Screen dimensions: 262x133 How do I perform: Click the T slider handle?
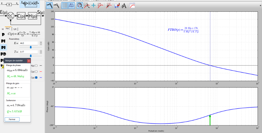coord(31,56)
